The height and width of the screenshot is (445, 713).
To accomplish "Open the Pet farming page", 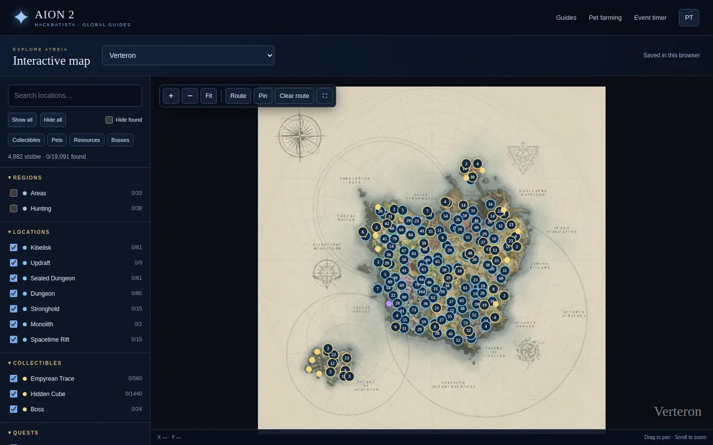I will [x=605, y=18].
